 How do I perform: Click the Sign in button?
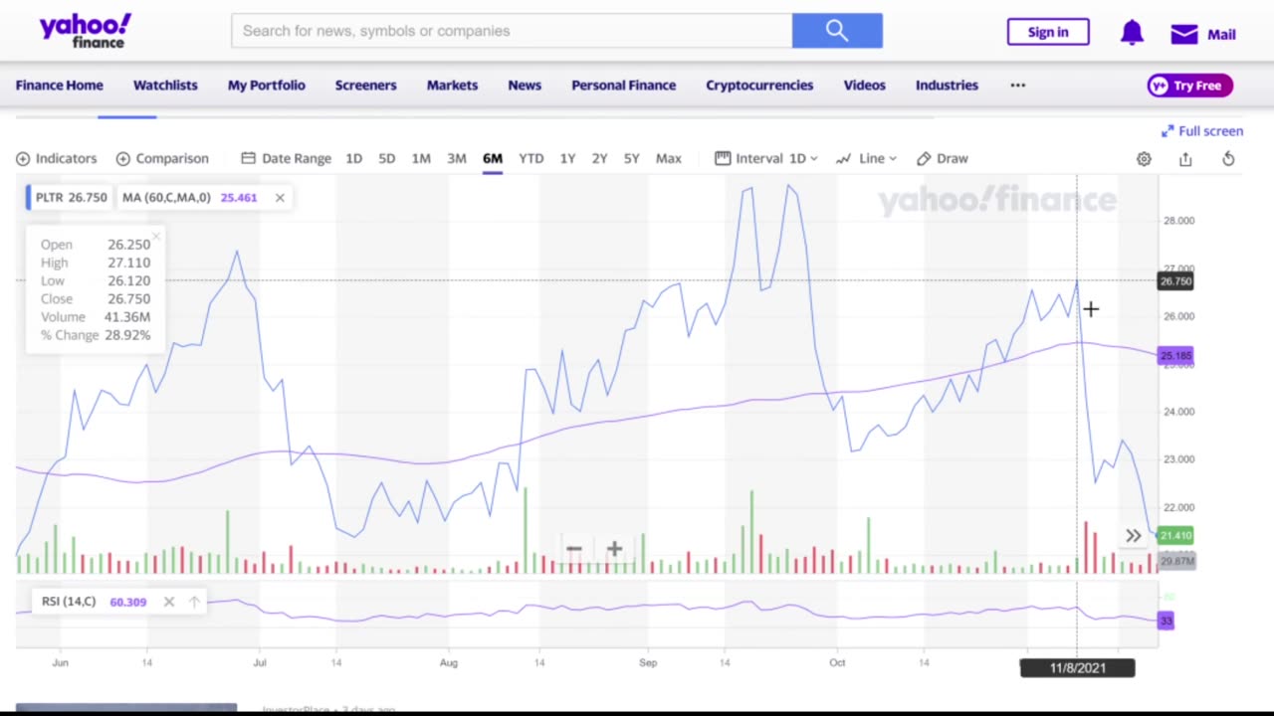pos(1048,32)
